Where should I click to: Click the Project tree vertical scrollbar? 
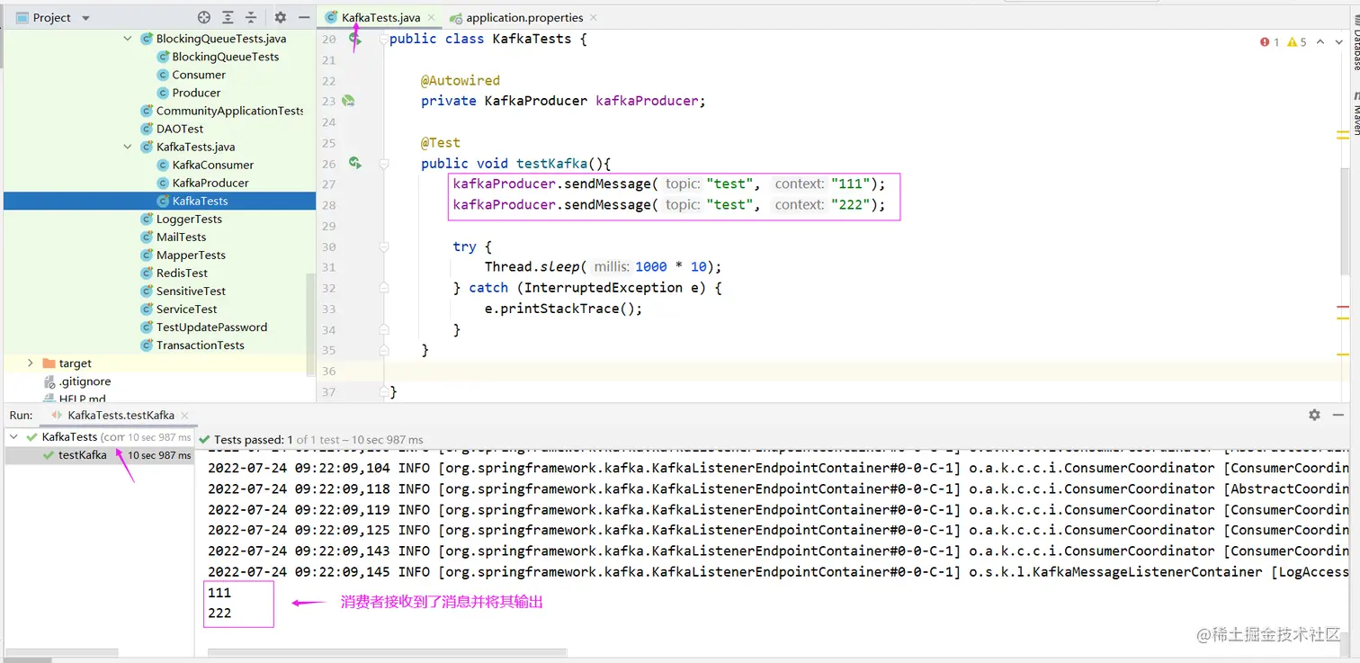311,324
